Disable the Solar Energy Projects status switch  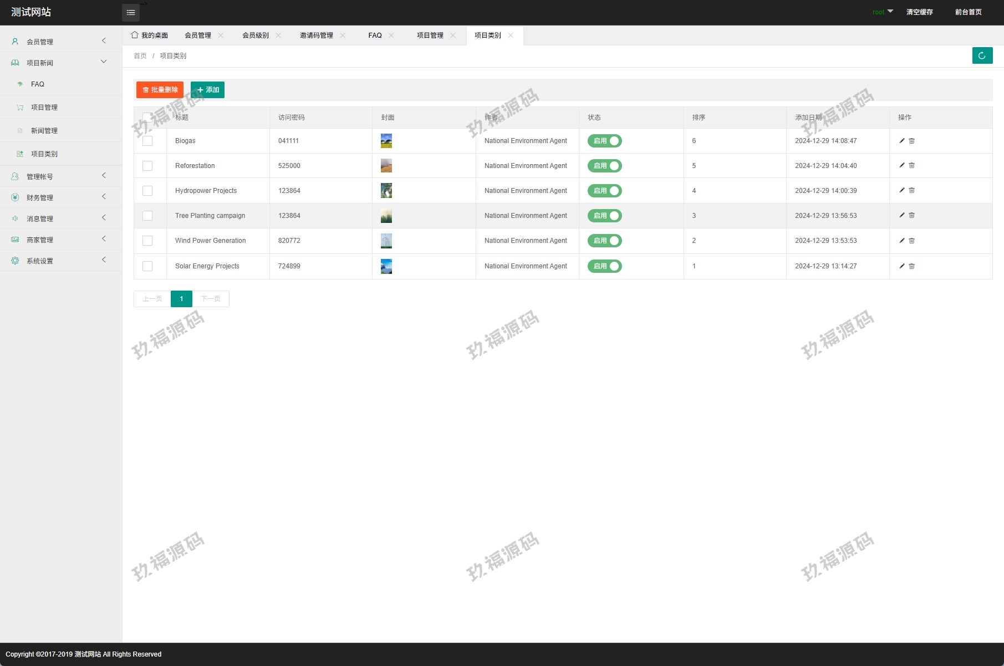(x=604, y=266)
